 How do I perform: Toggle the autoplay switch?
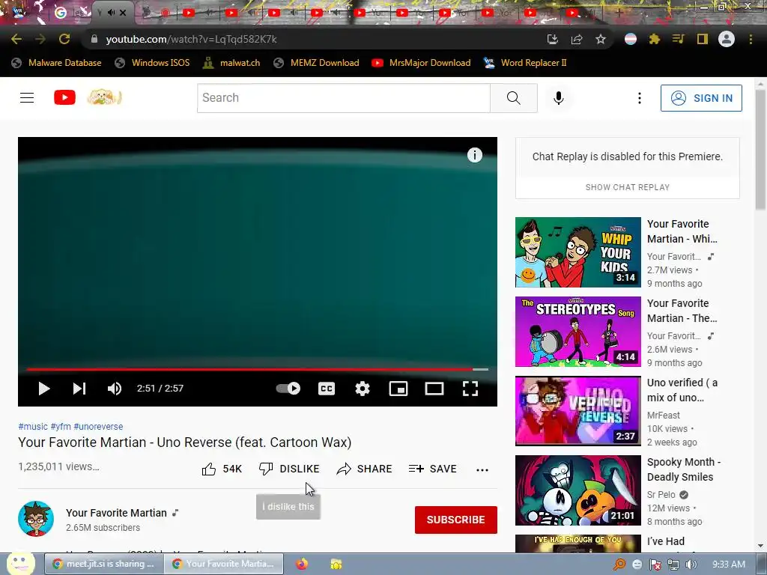[x=288, y=389]
